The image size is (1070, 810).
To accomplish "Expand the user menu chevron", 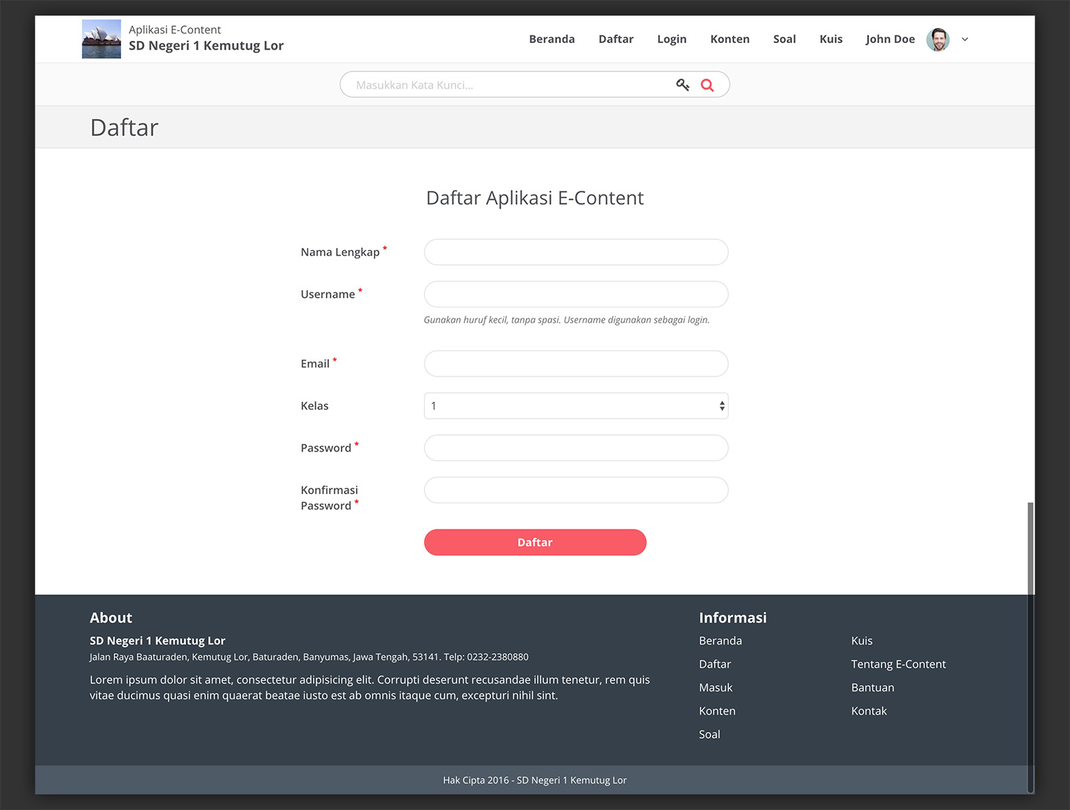I will [964, 39].
